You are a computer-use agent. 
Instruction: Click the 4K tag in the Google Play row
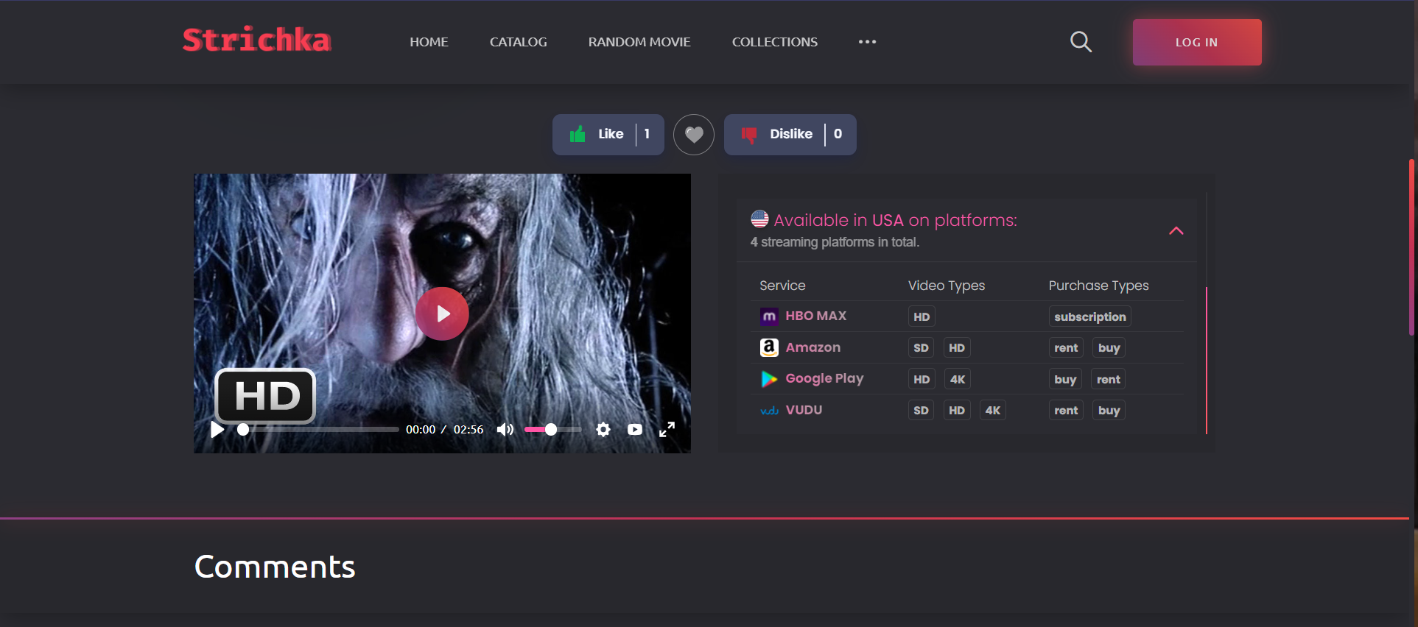(x=958, y=379)
